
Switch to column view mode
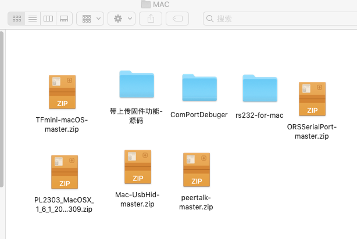pyautogui.click(x=48, y=19)
